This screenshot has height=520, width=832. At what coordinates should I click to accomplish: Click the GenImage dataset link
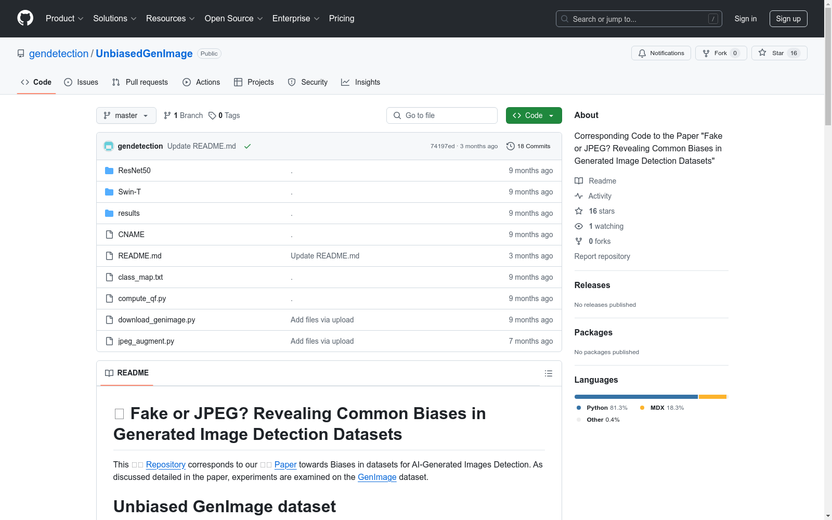(x=377, y=477)
